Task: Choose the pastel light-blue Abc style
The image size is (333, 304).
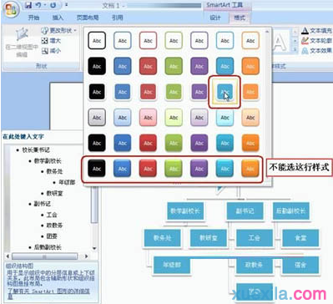Action: coord(123,118)
